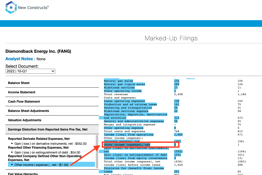The image size is (262, 175).
Task: Open the Analyst Notes link
Action: (19, 59)
